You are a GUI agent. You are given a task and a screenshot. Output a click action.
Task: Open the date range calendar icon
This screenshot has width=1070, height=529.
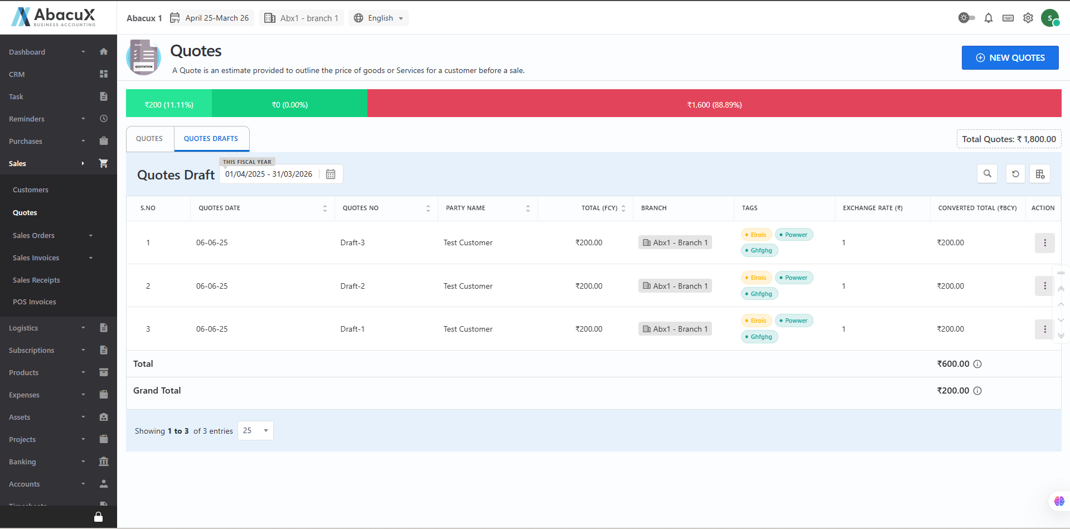(x=331, y=174)
